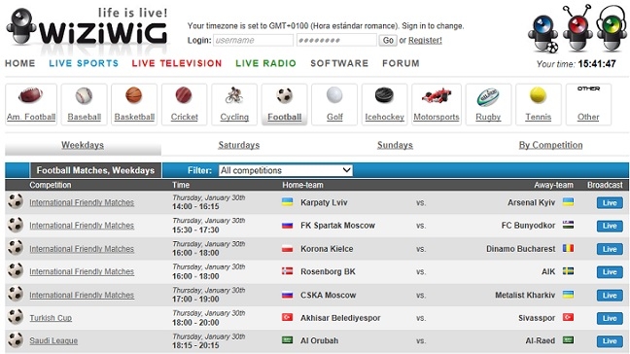This screenshot has height=354, width=630.
Task: Click the Ukraine flag beside Karpaty Lviv
Action: click(x=287, y=201)
